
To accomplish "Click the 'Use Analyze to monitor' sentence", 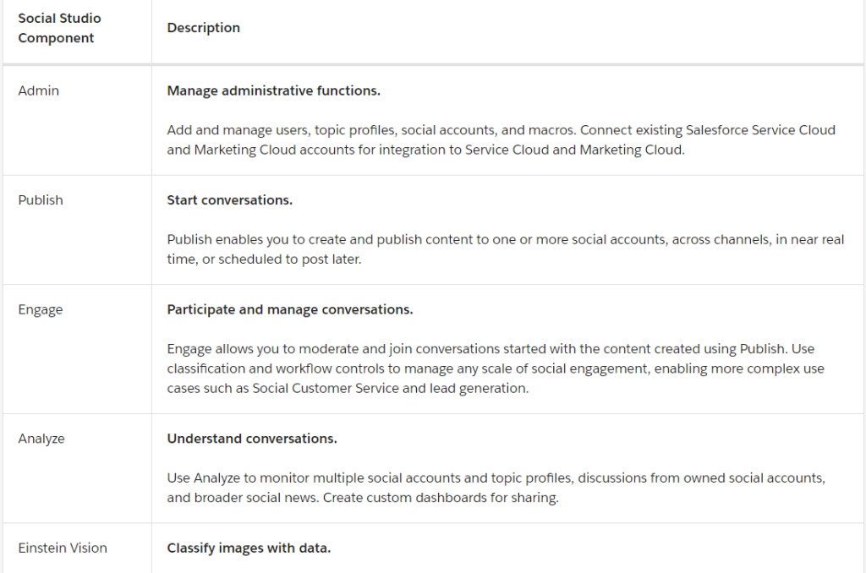I will tap(496, 477).
